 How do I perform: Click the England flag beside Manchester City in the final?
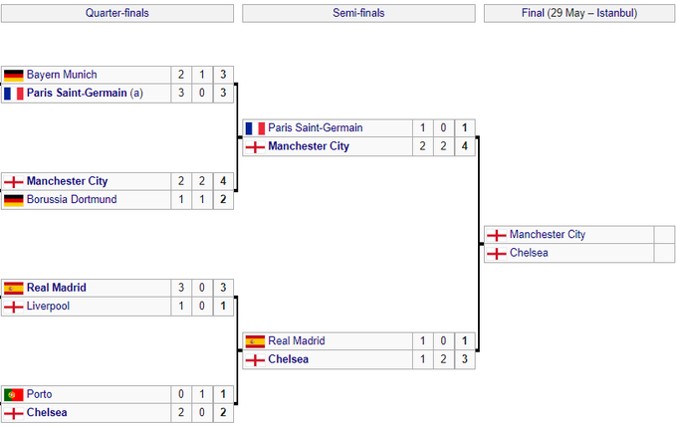click(497, 235)
